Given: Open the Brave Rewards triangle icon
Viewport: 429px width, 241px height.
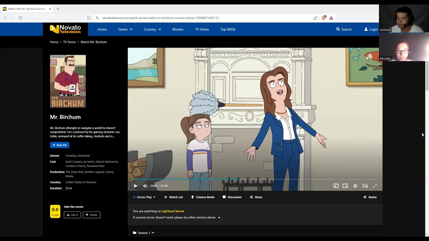Looking at the screenshot, I should click(x=331, y=18).
